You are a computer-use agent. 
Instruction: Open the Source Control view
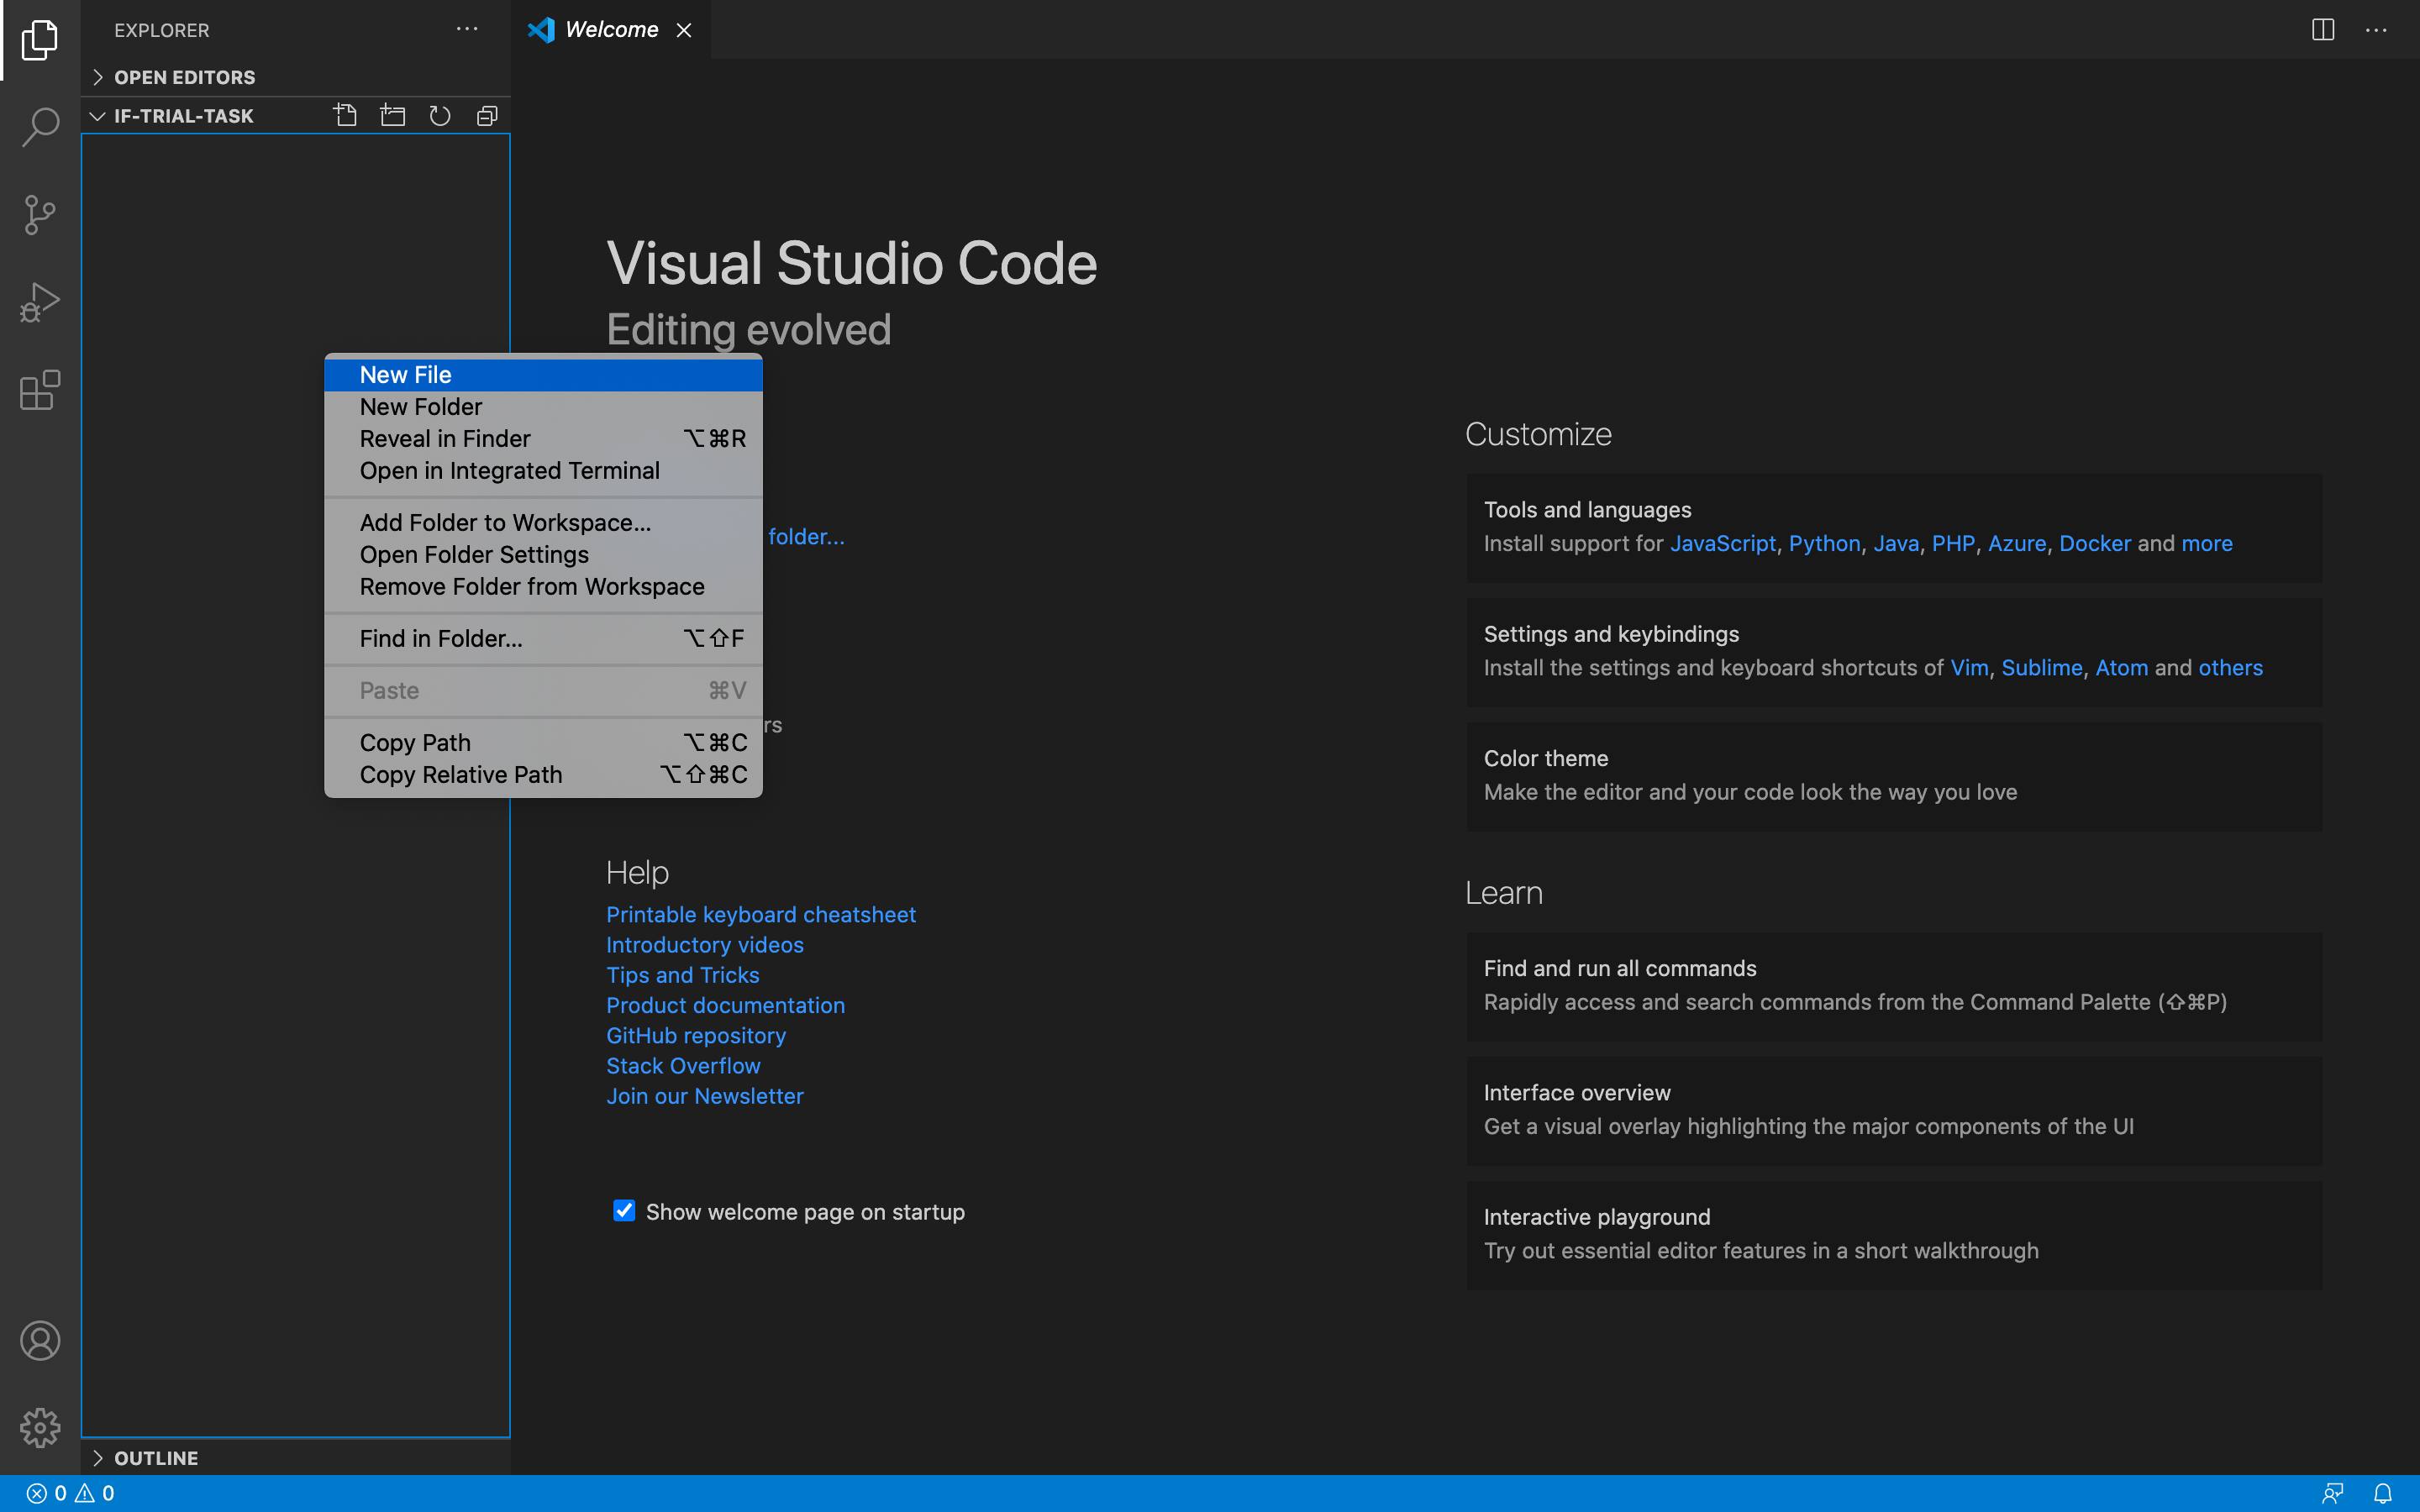click(40, 214)
